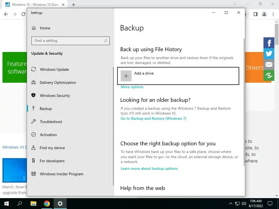Click the Add a drive button
The width and height of the screenshot is (279, 209).
tap(178, 76)
